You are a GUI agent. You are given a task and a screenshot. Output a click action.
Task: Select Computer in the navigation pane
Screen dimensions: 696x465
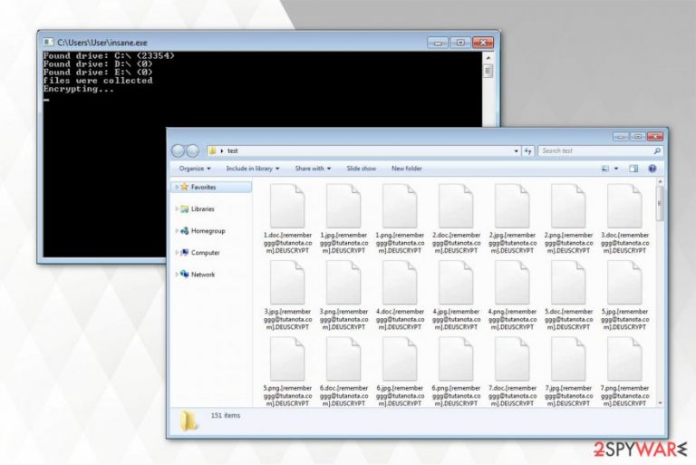pos(205,252)
